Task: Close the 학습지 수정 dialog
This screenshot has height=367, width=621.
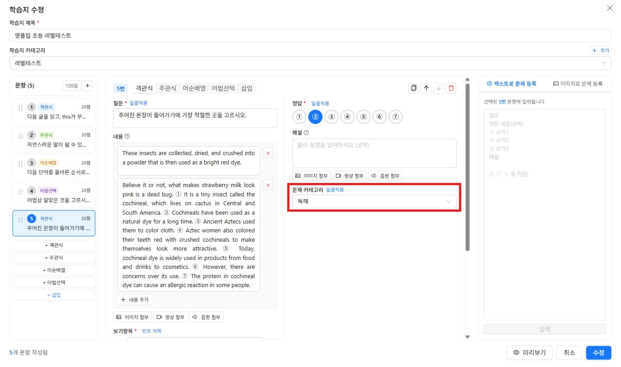Action: [x=609, y=8]
